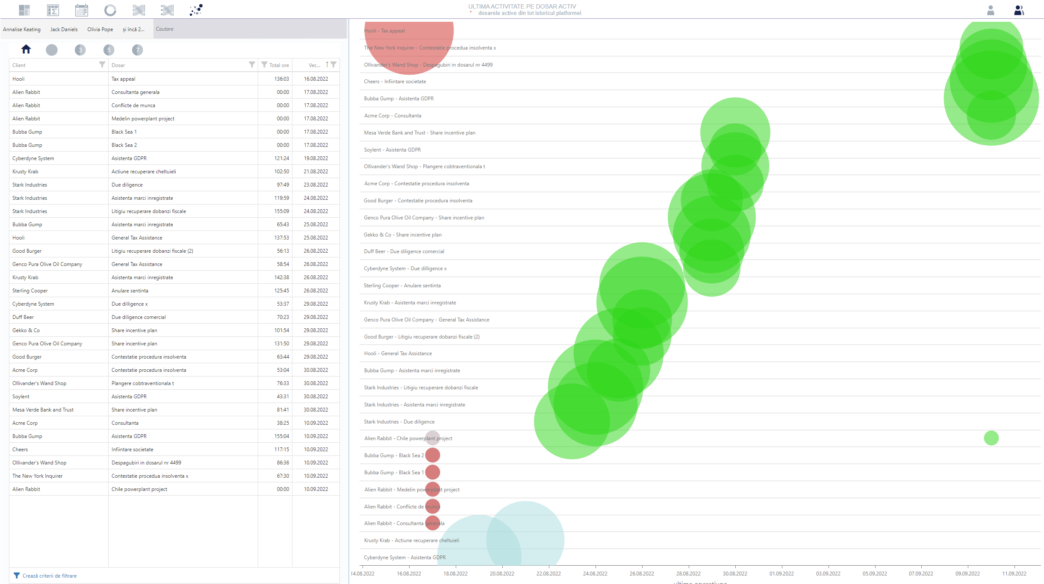This screenshot has width=1044, height=584.
Task: Select the 3-day circle filter
Action: click(80, 50)
